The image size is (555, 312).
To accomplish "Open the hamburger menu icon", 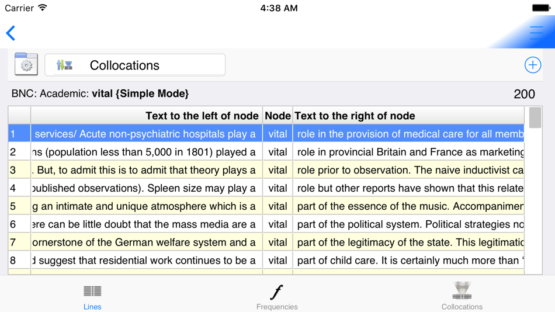I will pyautogui.click(x=536, y=33).
